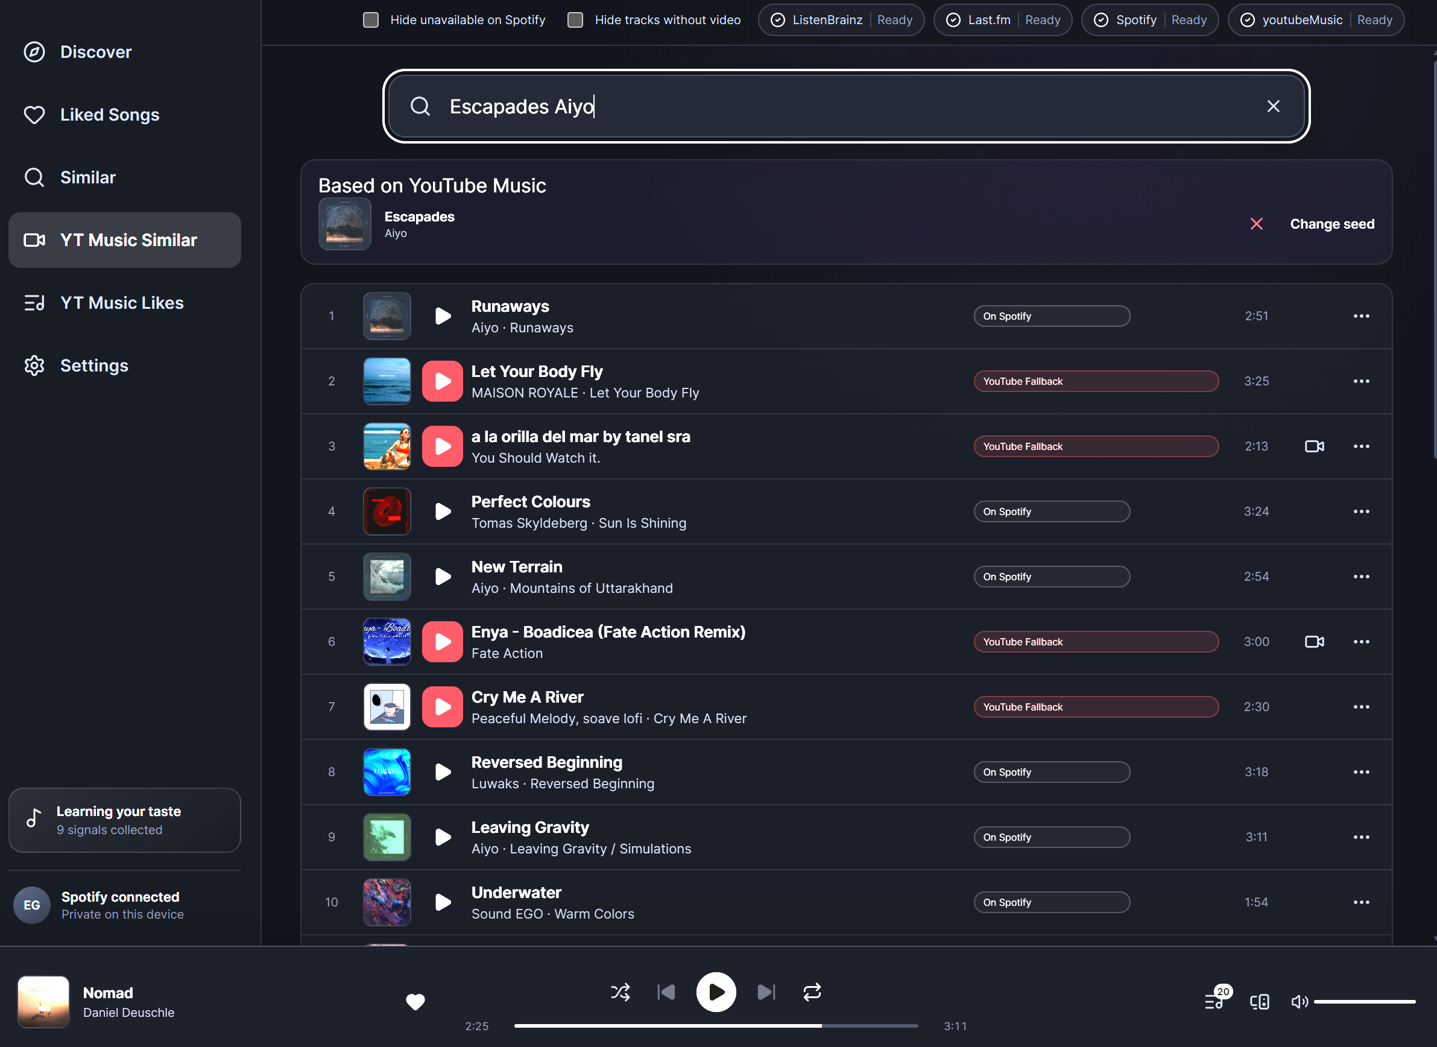This screenshot has height=1047, width=1437.
Task: Skip to previous track
Action: 666,993
